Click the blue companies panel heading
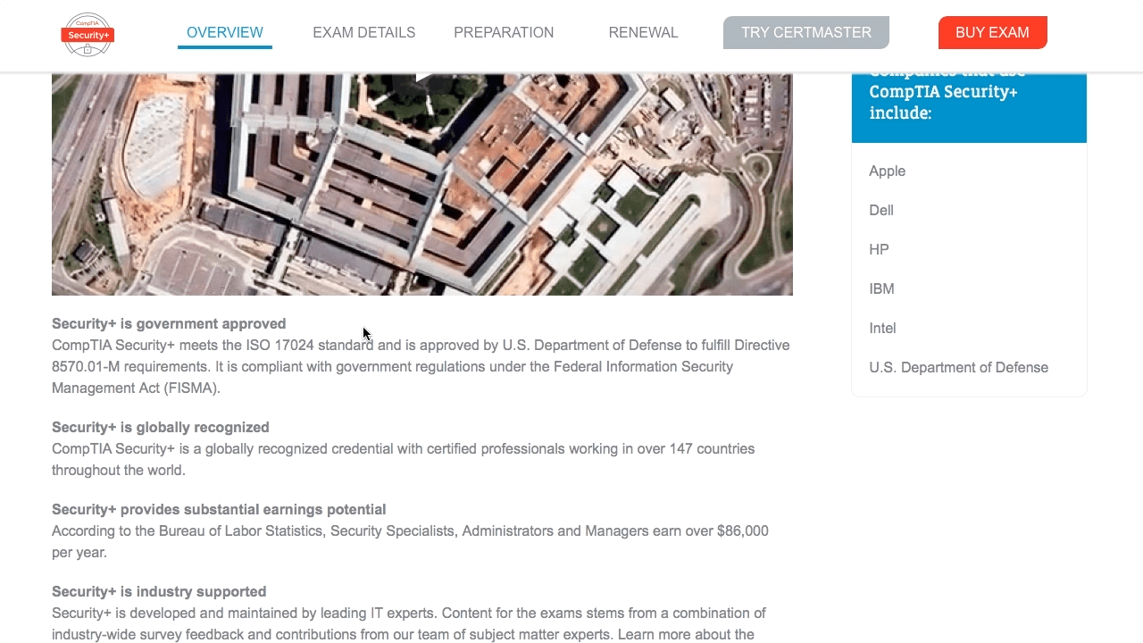This screenshot has height=643, width=1143. (969, 107)
